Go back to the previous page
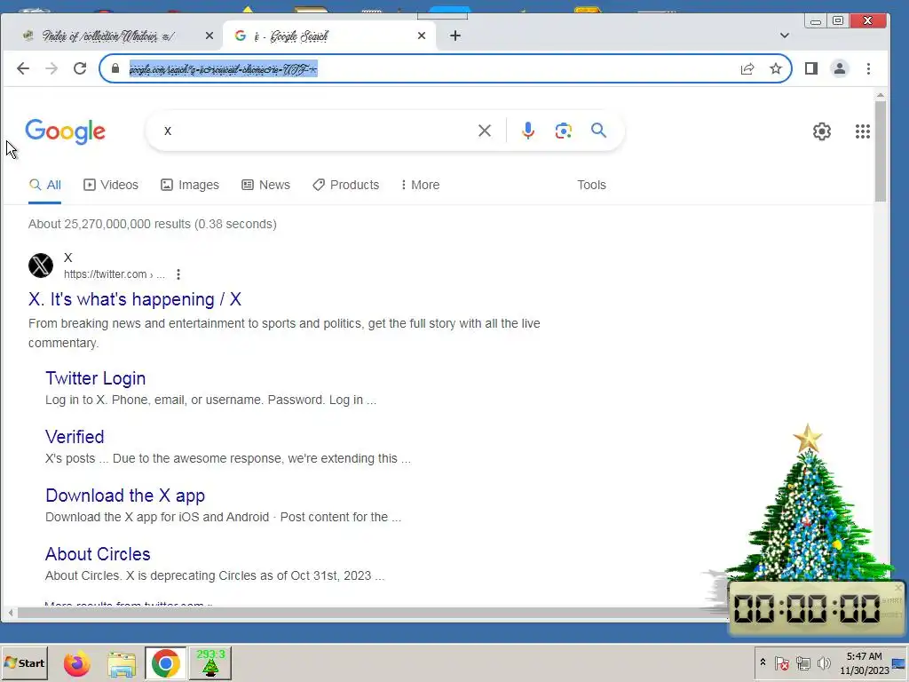Image resolution: width=909 pixels, height=682 pixels. (23, 68)
